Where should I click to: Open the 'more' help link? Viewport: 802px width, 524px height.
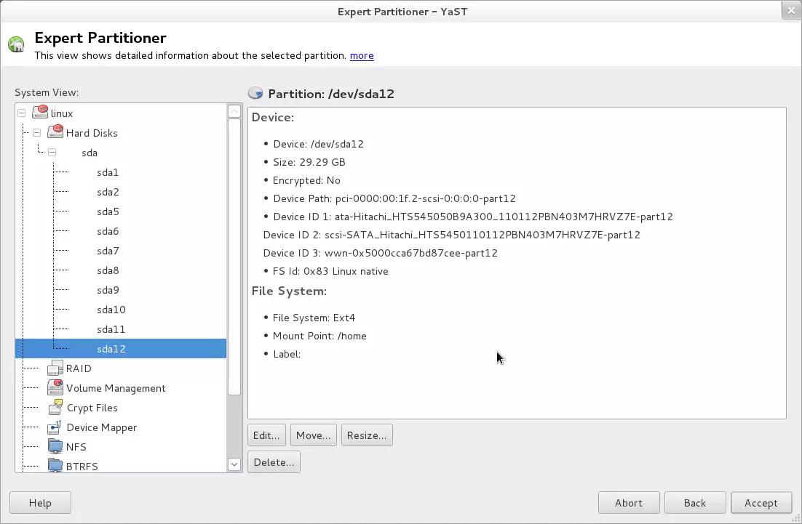[x=362, y=55]
